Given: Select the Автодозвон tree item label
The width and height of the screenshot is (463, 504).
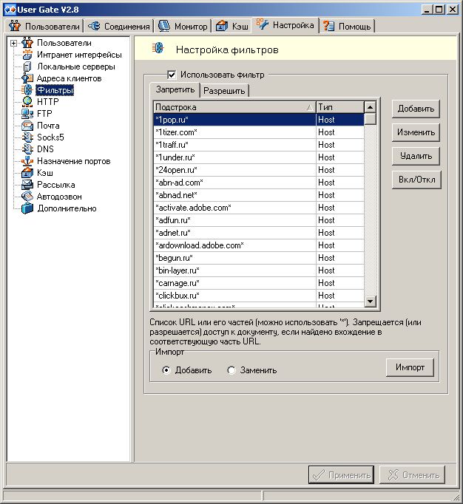Looking at the screenshot, I should click(59, 197).
